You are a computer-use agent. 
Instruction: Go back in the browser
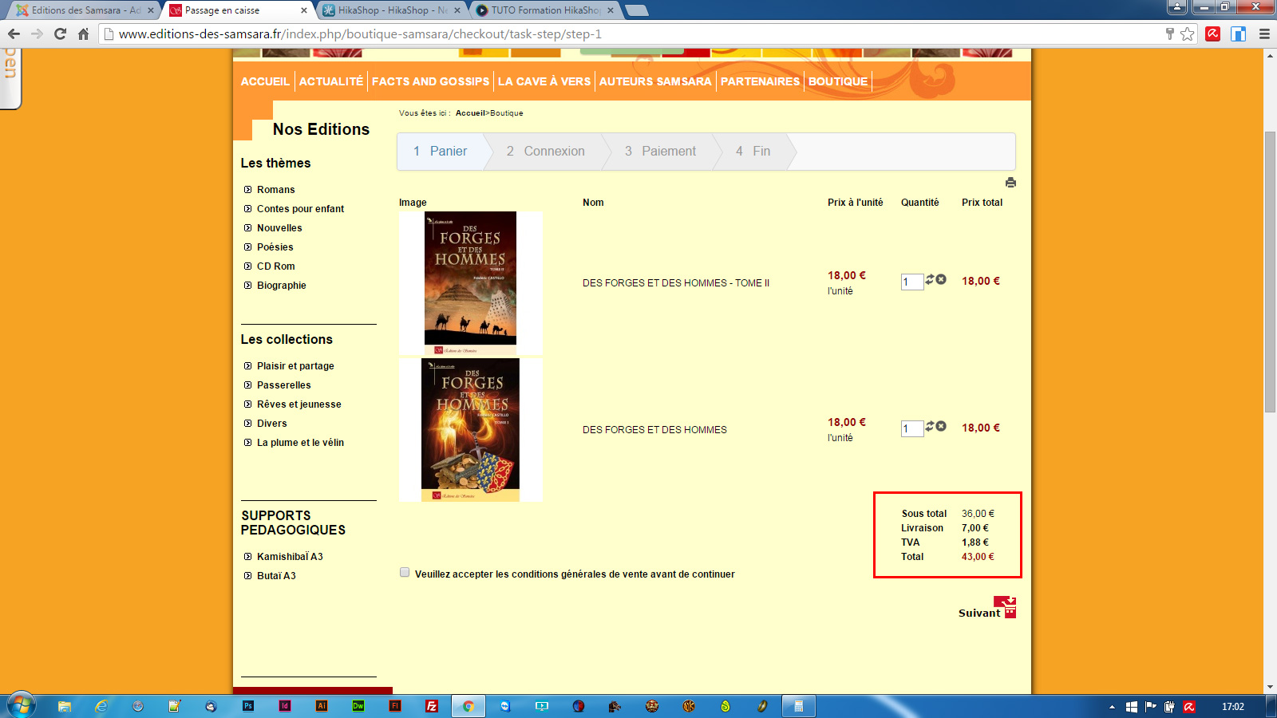(x=14, y=34)
